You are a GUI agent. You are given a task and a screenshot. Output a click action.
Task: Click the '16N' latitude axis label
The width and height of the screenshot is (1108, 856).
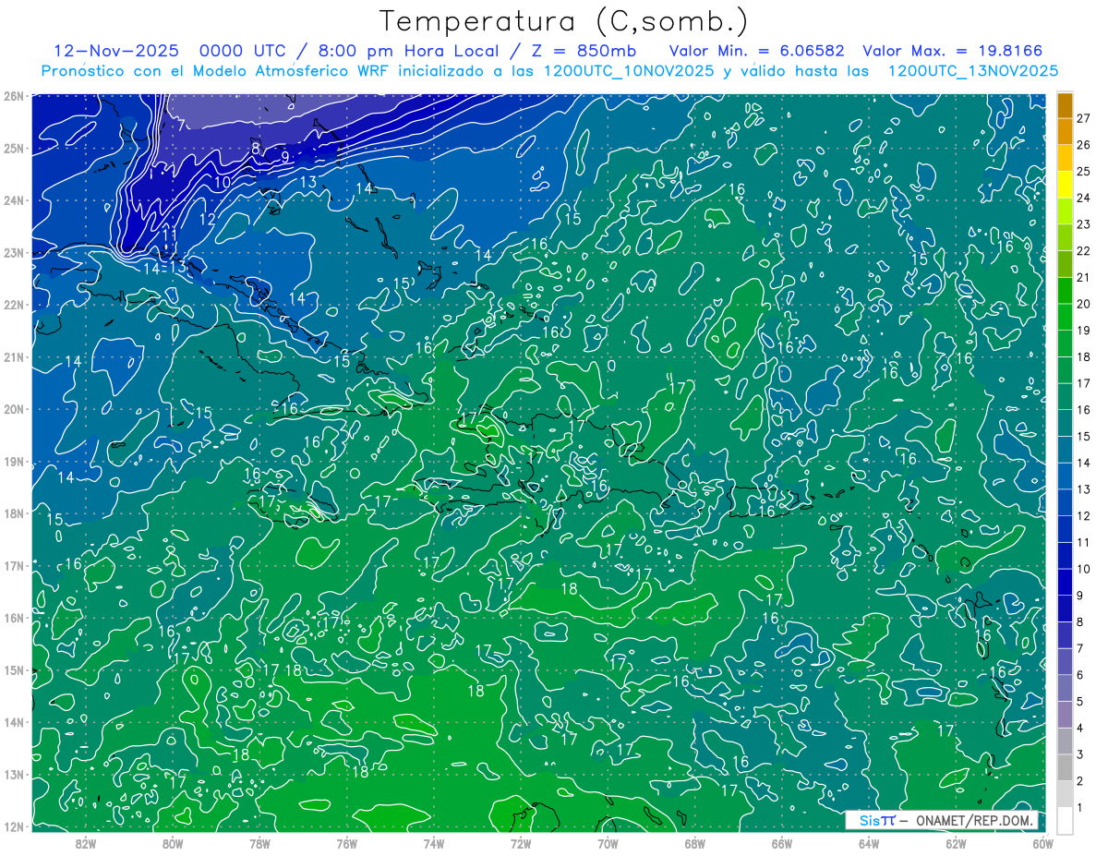14,618
